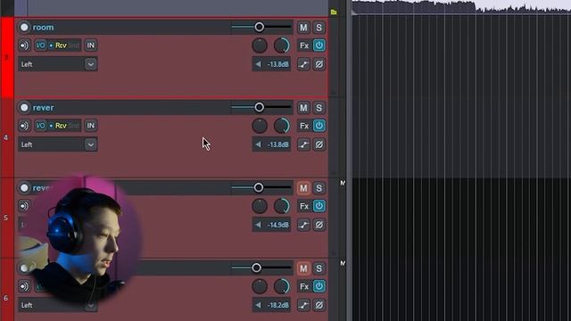Image resolution: width=571 pixels, height=321 pixels.
Task: Toggle input echo on room track
Action: pos(24,45)
